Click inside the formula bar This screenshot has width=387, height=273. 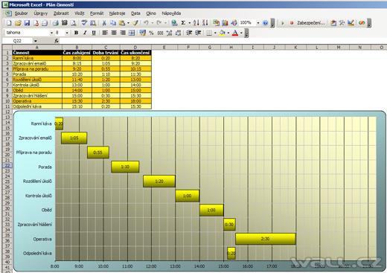point(223,41)
